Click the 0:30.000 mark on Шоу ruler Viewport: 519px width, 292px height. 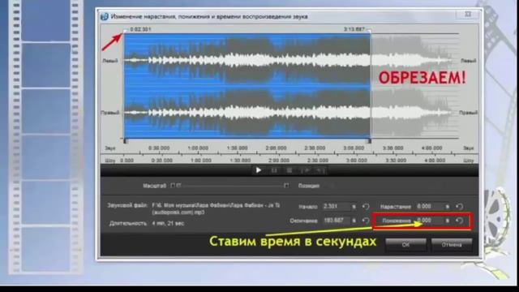(162, 161)
